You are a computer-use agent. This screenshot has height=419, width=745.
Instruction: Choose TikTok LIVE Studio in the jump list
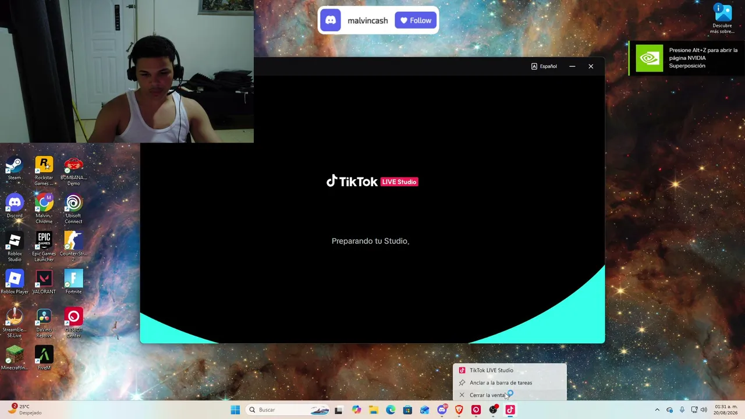coord(510,370)
